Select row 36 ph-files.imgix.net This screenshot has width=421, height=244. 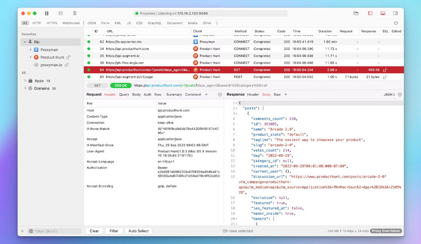click(244, 63)
